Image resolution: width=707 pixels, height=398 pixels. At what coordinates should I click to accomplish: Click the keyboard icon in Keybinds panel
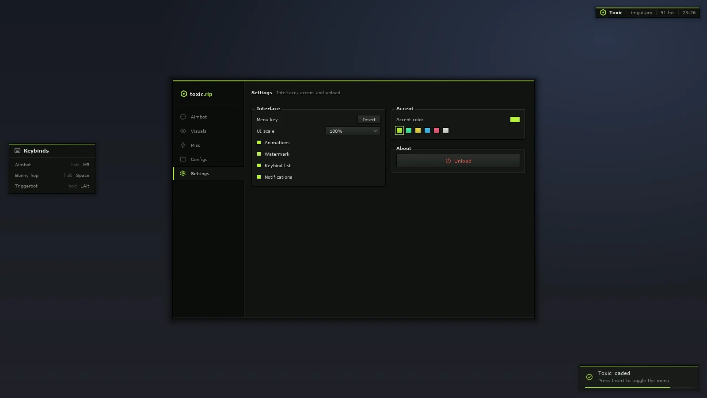point(18,150)
